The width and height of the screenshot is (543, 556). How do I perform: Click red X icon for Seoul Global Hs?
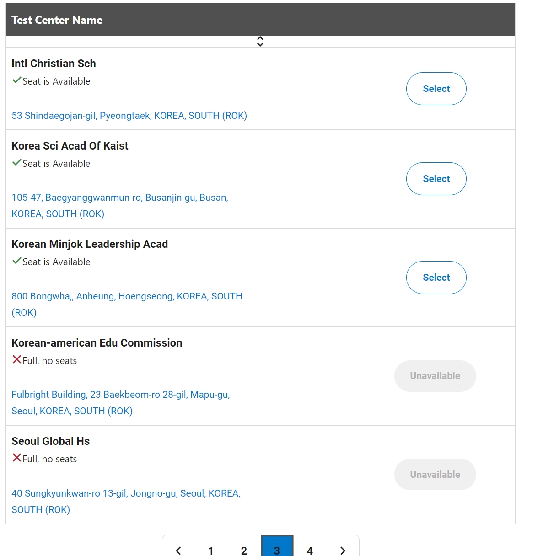17,458
